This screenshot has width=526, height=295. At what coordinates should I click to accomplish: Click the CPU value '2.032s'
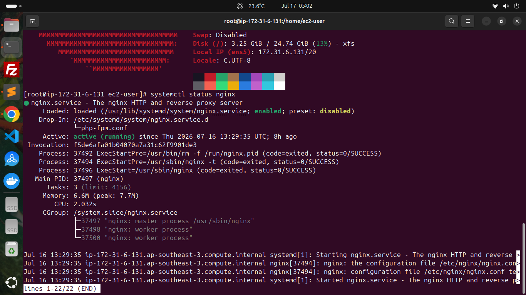[x=85, y=204]
